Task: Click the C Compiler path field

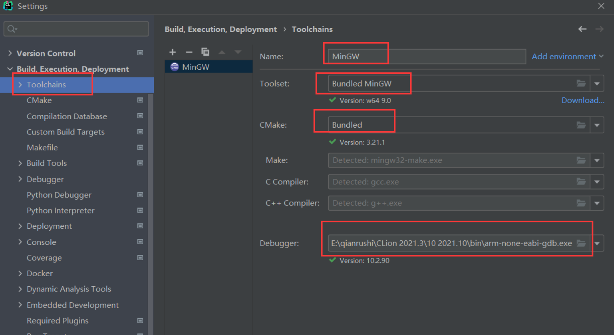Action: (x=459, y=182)
